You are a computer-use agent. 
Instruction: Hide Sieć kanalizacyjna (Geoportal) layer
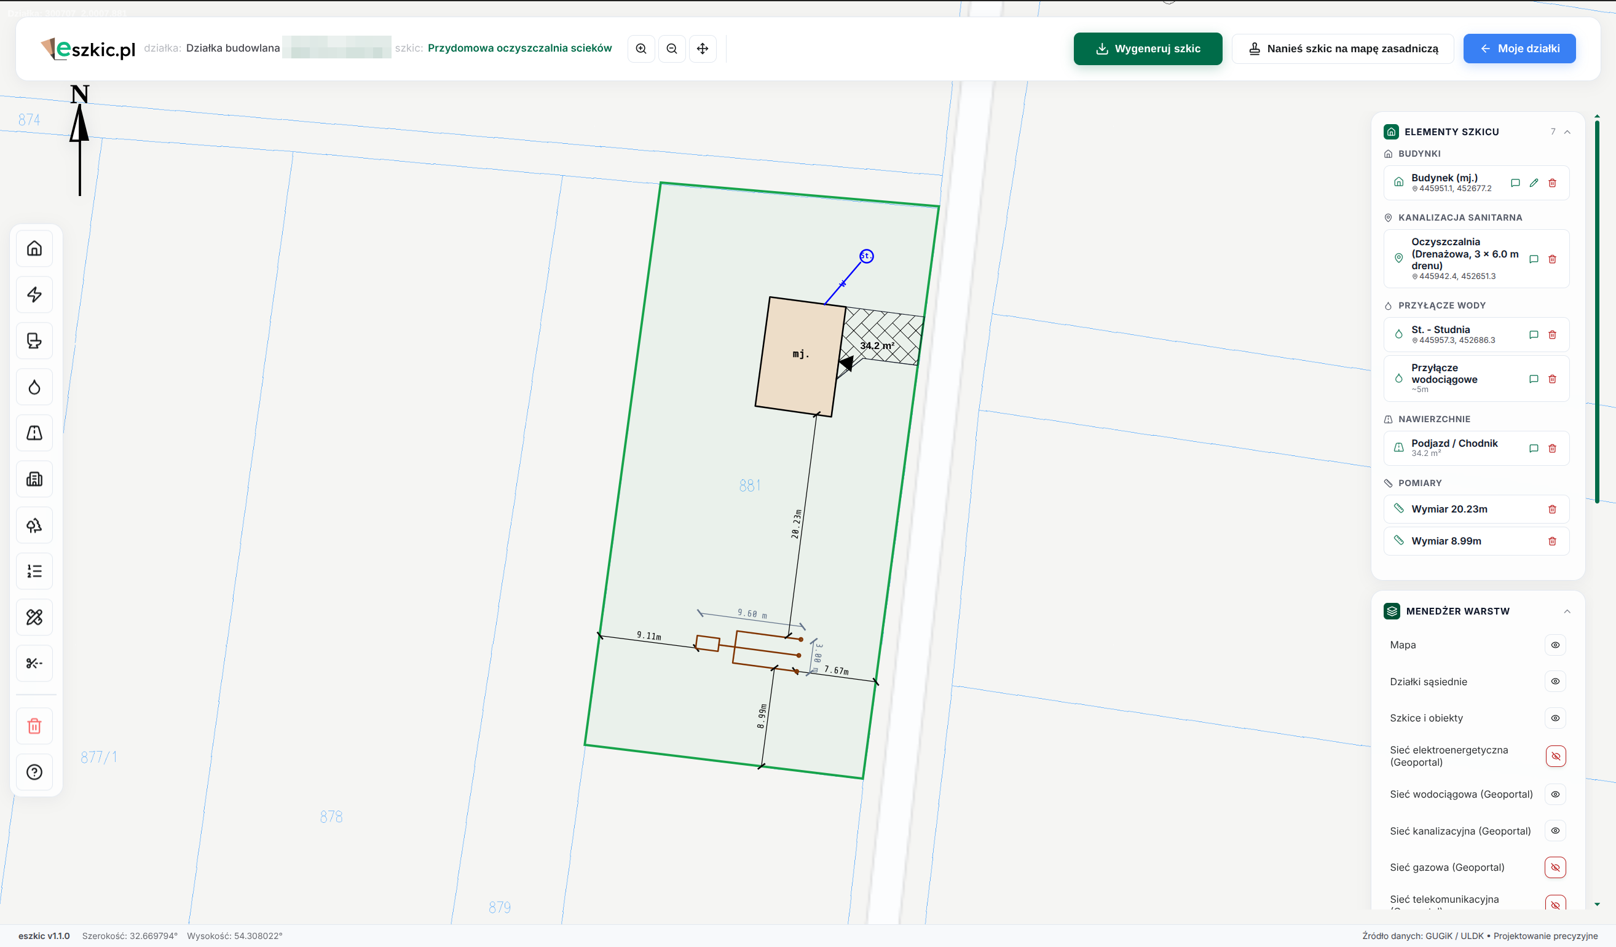point(1556,831)
